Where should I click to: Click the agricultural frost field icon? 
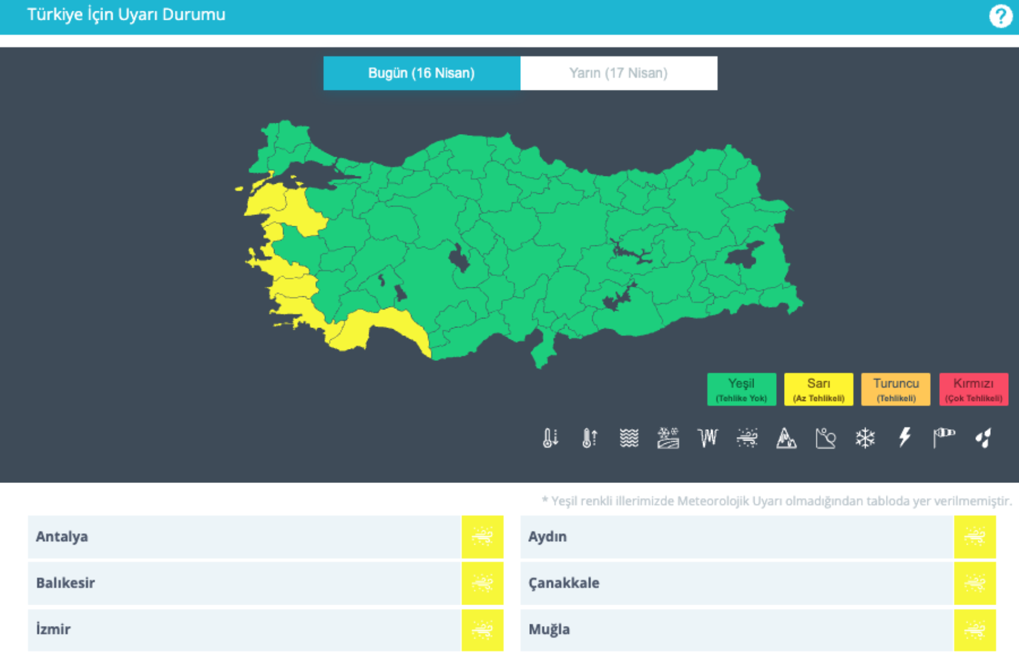(x=668, y=438)
